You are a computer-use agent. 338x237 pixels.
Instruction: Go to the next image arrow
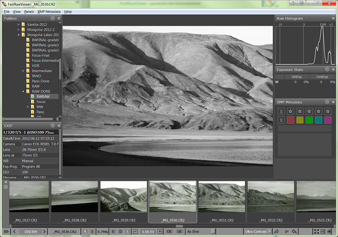pos(44,231)
